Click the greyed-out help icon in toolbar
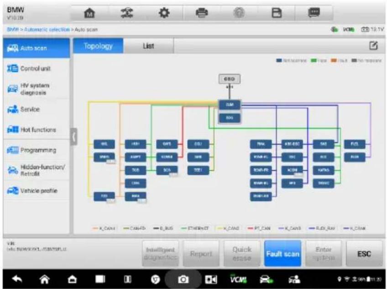 pyautogui.click(x=239, y=13)
